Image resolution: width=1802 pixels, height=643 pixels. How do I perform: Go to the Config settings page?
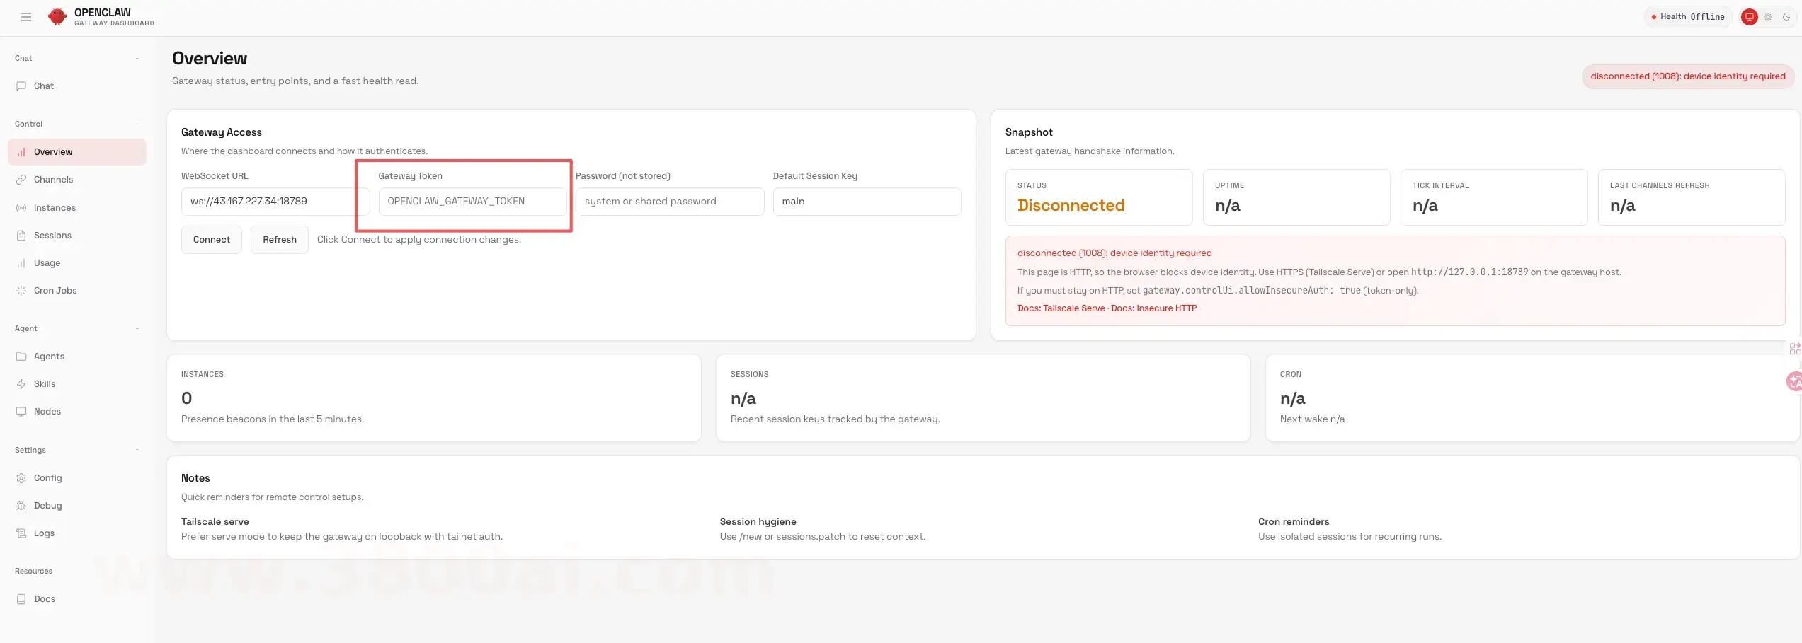(x=47, y=478)
